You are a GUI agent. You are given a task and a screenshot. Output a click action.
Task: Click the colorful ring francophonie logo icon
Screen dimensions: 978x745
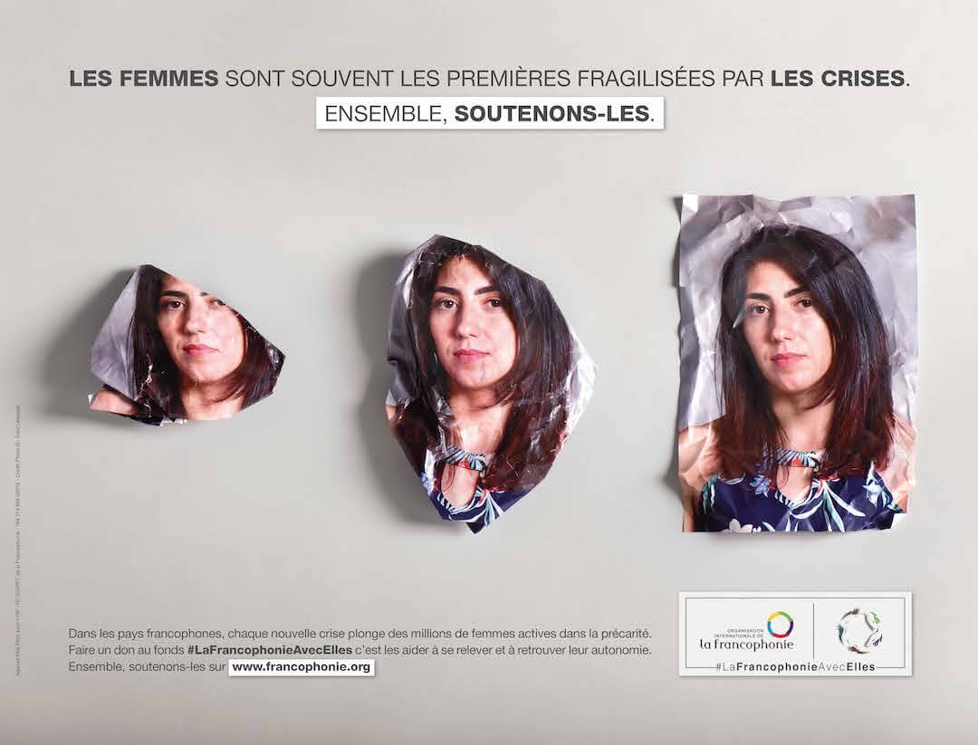click(780, 624)
